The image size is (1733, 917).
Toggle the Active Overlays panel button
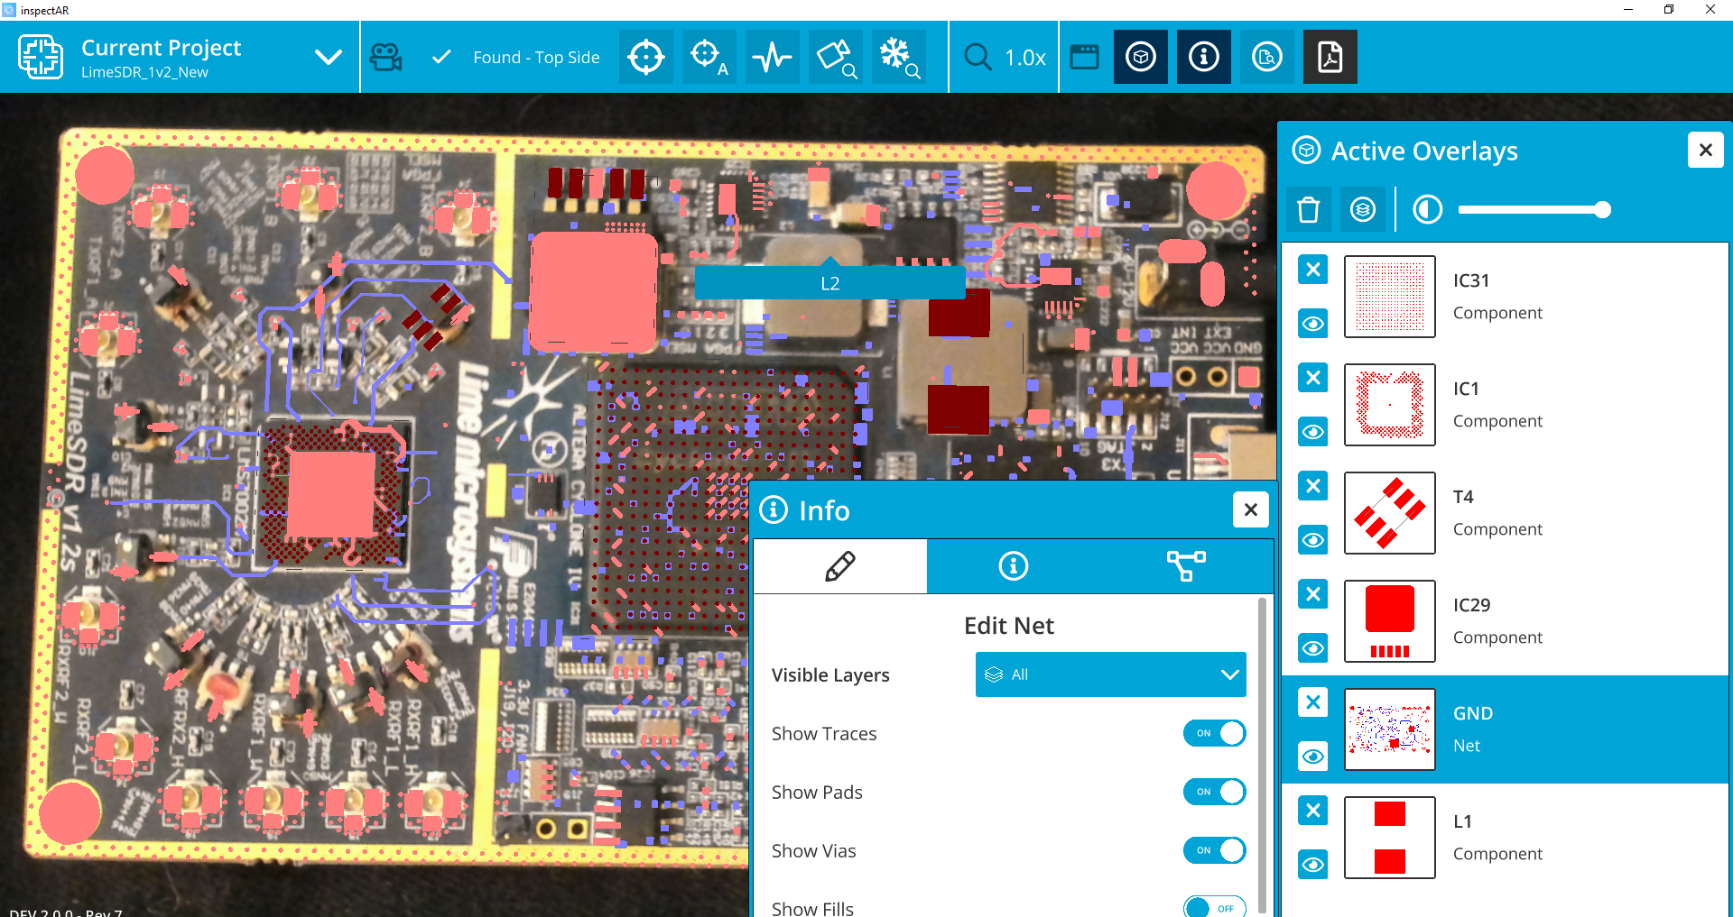(1141, 57)
